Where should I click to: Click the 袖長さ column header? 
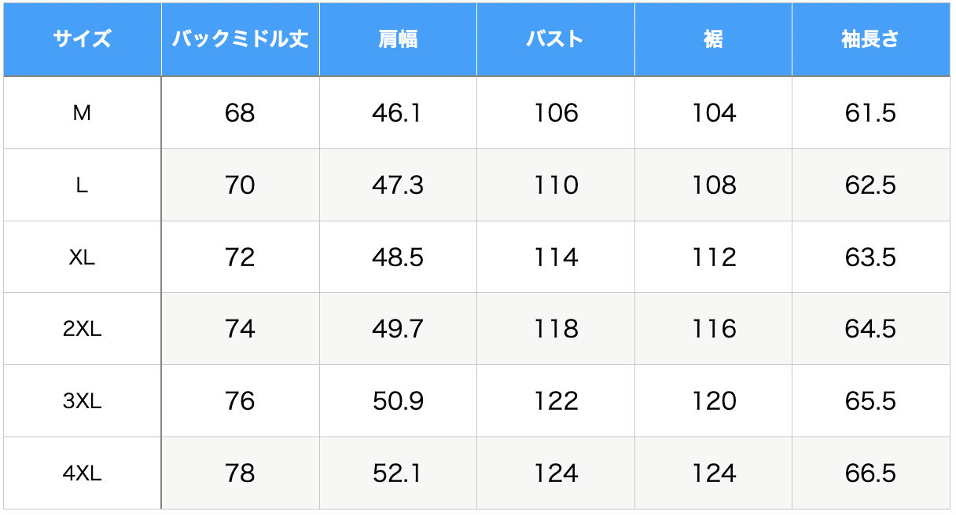click(870, 39)
